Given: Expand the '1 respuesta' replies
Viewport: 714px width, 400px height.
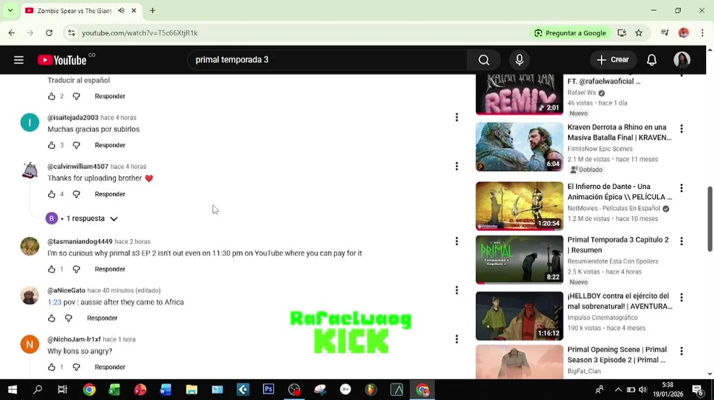Looking at the screenshot, I should point(82,218).
